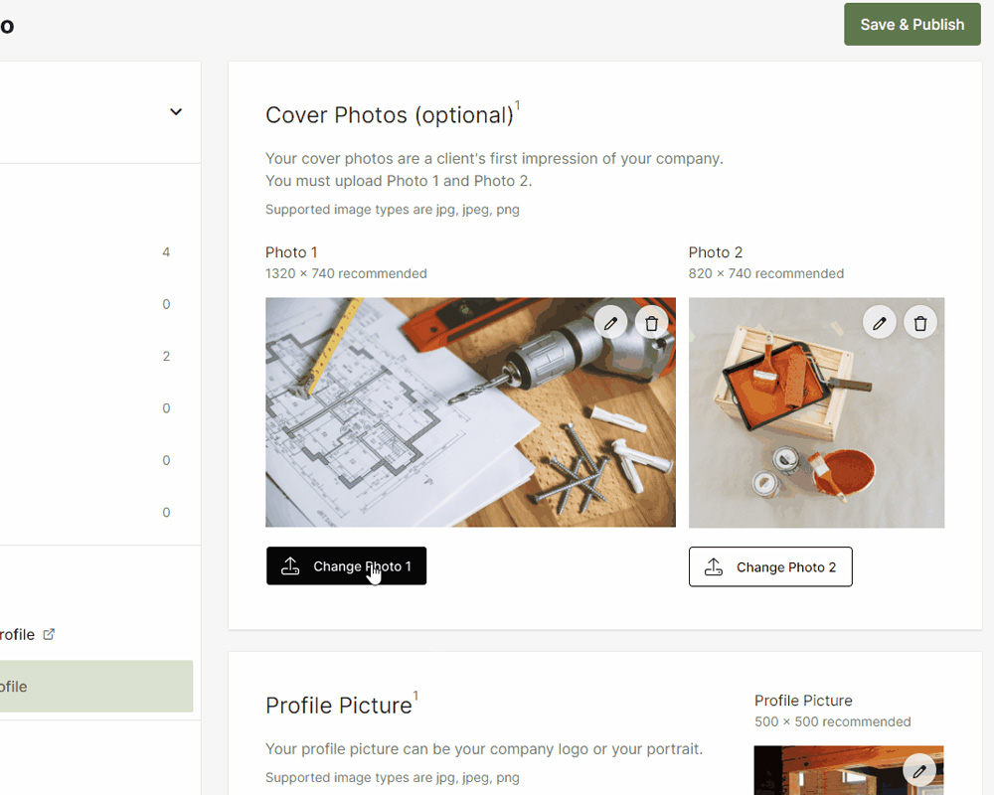
Task: Click the pencil edit icon on Photo 2
Action: click(880, 323)
